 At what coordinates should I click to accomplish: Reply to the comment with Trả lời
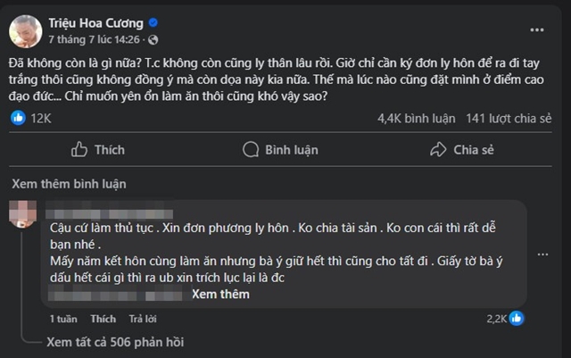pyautogui.click(x=143, y=319)
